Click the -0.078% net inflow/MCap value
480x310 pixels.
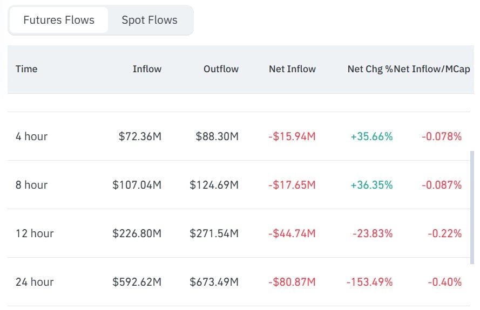coord(442,136)
